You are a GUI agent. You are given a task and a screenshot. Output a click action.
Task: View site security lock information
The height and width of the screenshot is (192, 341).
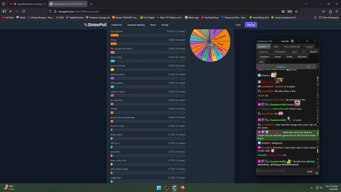55,11
